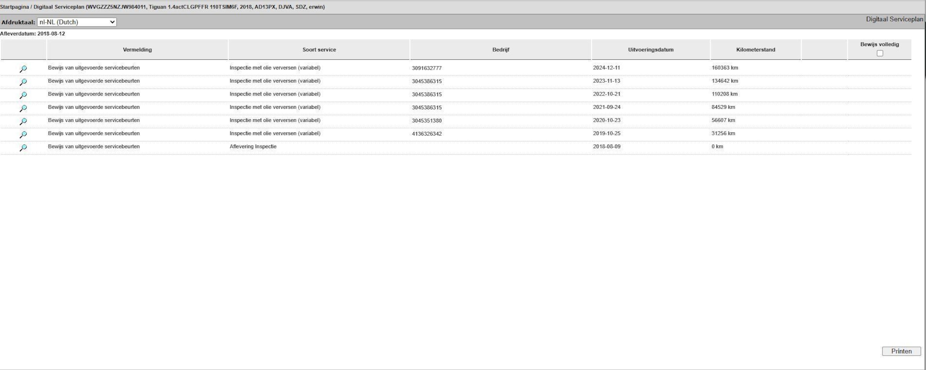Click company number 4136326342 in Bedrijf column
The image size is (926, 370).
(x=427, y=134)
